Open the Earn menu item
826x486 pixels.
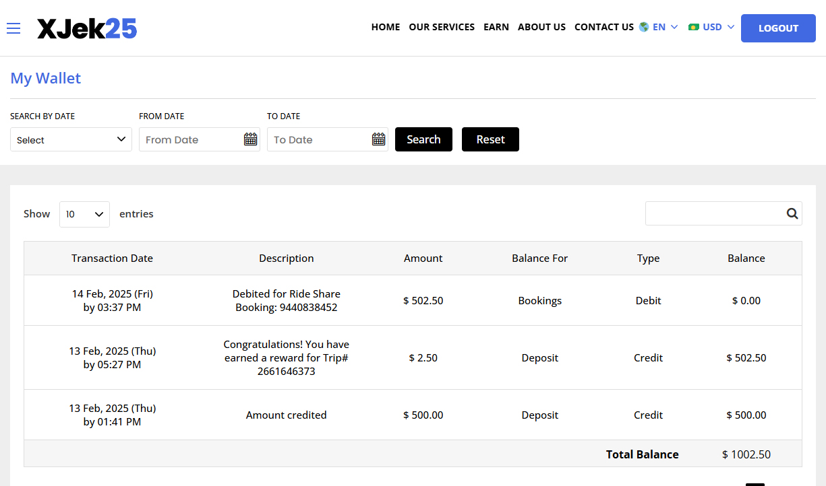(496, 27)
